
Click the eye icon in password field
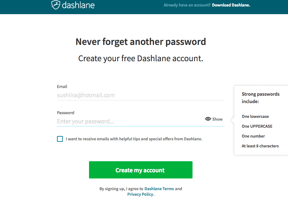(208, 119)
